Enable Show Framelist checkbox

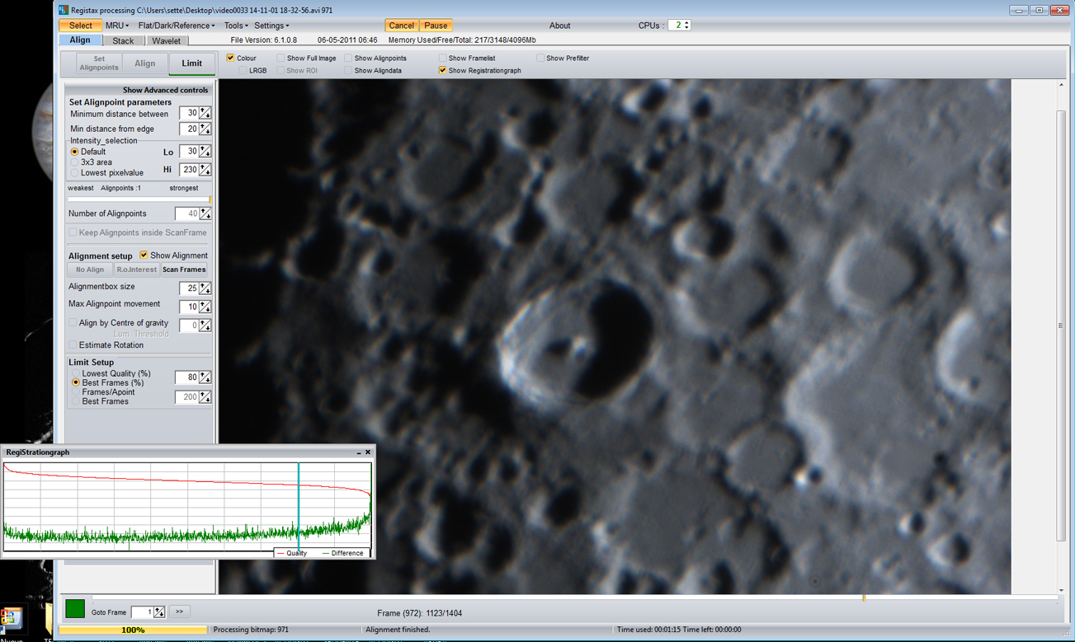pos(442,58)
